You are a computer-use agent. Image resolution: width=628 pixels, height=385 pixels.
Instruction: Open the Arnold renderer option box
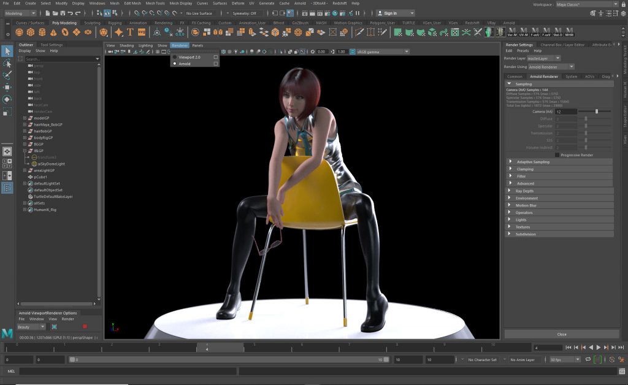[x=215, y=64]
